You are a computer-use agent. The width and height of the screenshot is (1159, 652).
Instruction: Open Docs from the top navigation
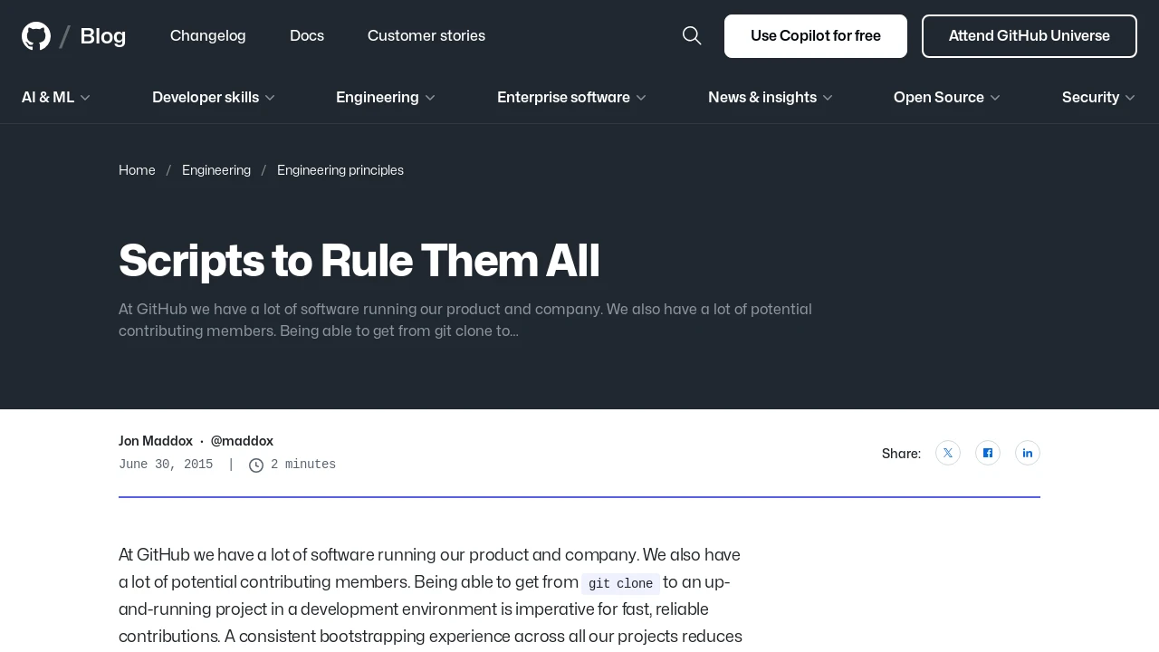[x=307, y=36]
